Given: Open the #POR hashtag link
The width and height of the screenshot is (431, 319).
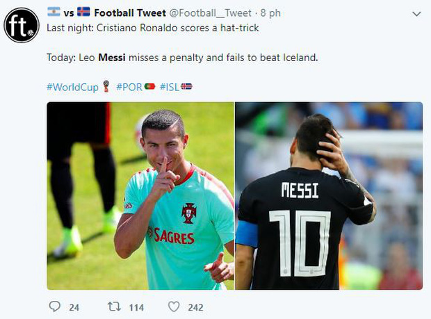Looking at the screenshot, I should coord(129,87).
